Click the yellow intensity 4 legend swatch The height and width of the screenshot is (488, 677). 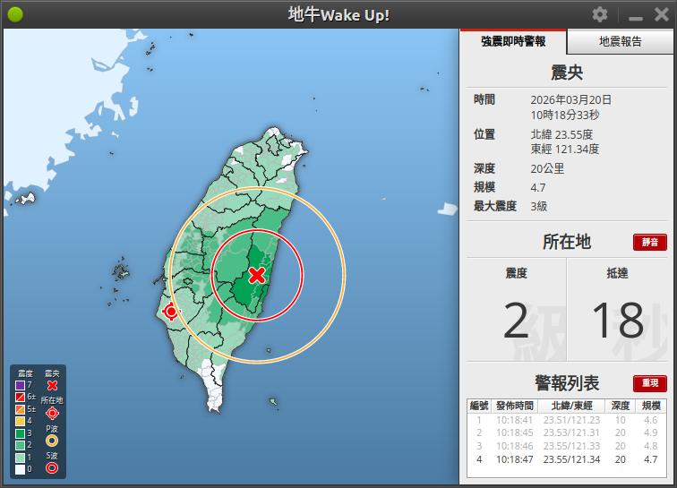[20, 421]
